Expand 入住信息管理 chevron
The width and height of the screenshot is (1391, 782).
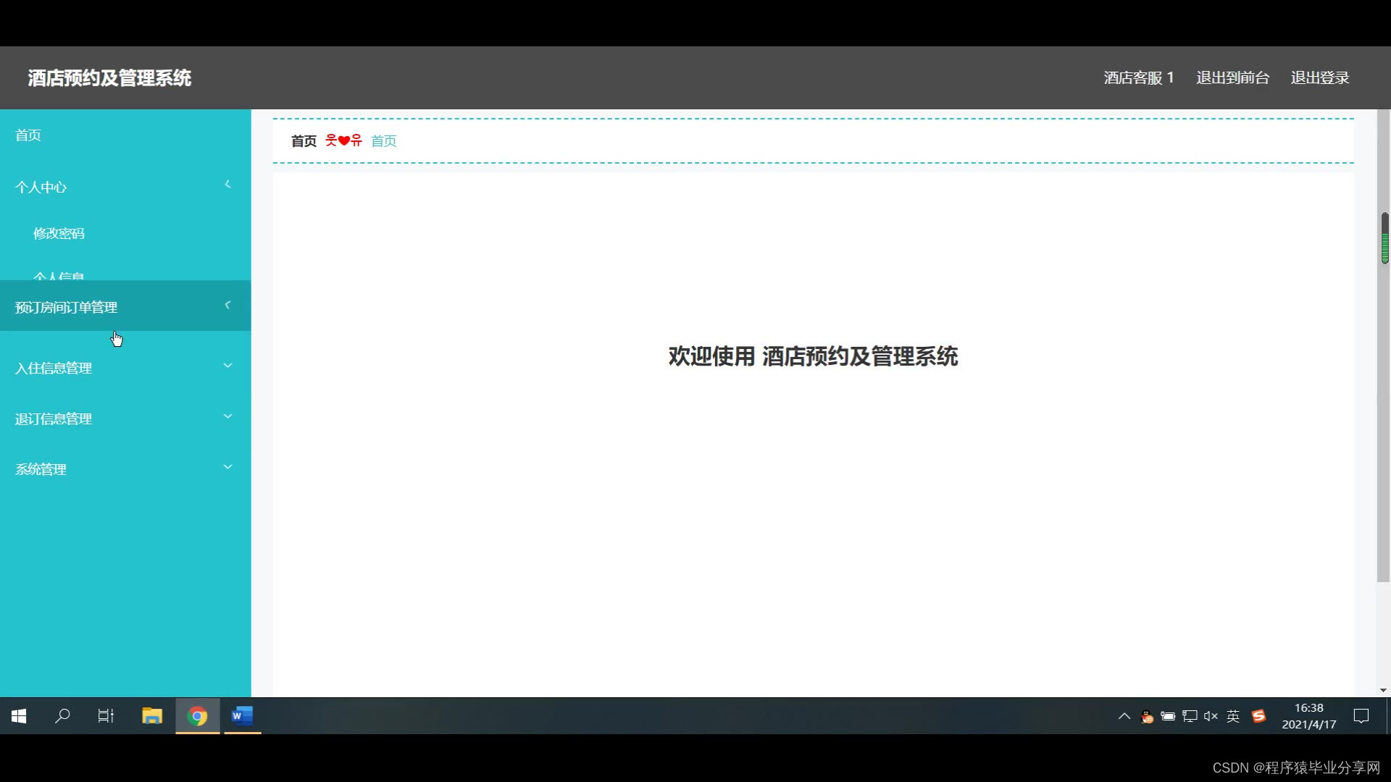[227, 366]
